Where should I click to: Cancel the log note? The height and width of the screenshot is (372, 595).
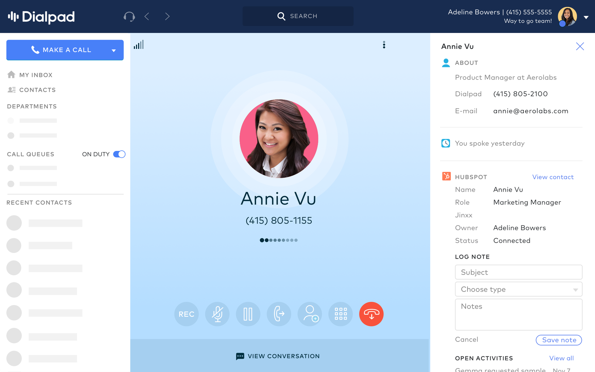(x=466, y=339)
